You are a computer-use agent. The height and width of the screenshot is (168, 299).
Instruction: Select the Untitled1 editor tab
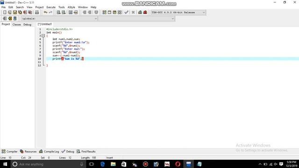[45, 24]
